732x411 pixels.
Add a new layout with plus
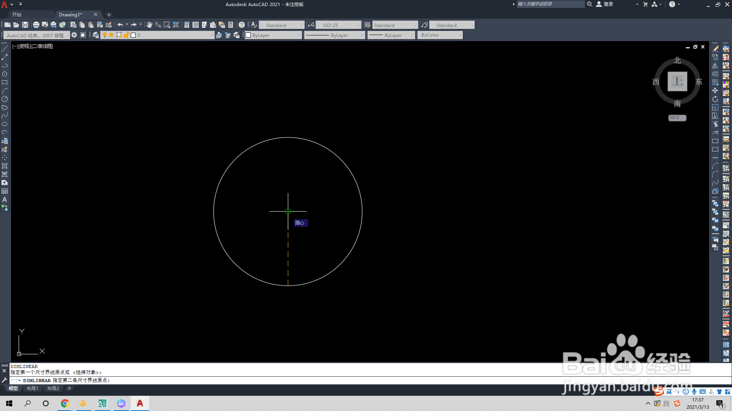point(69,389)
